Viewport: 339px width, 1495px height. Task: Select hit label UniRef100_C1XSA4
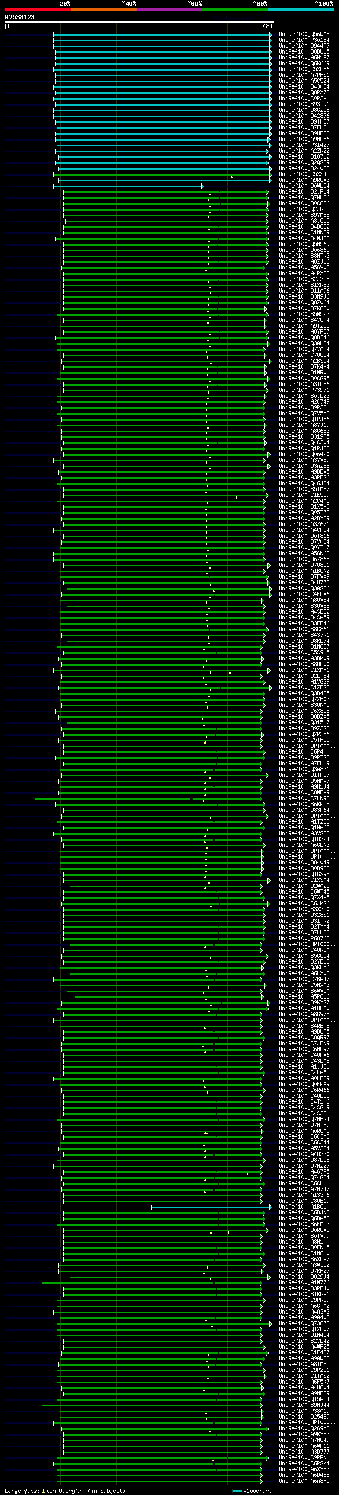pyautogui.click(x=304, y=880)
